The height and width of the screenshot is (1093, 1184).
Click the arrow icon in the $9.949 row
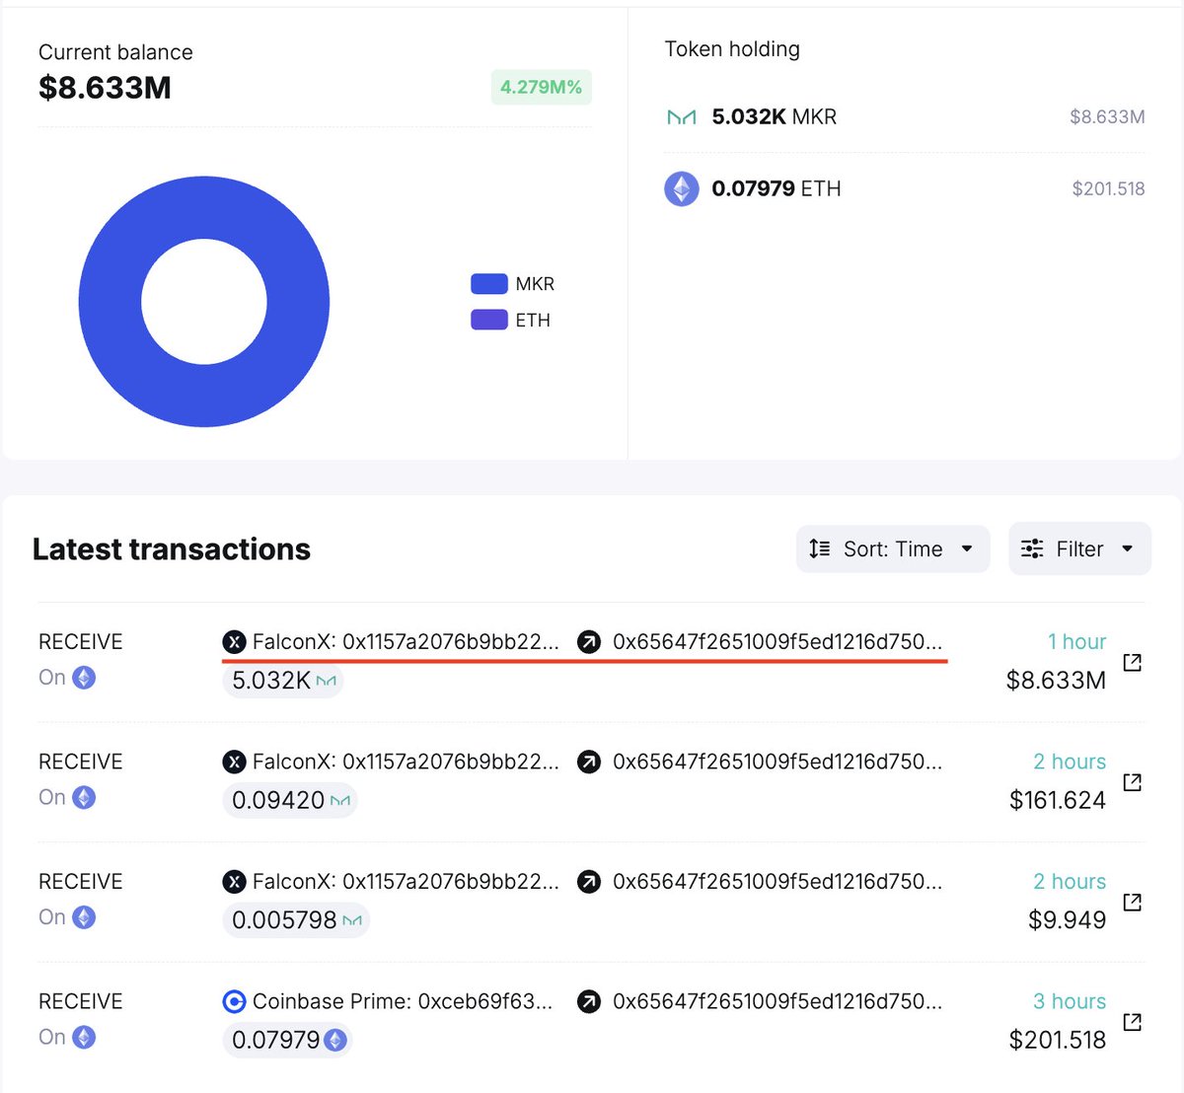click(589, 882)
